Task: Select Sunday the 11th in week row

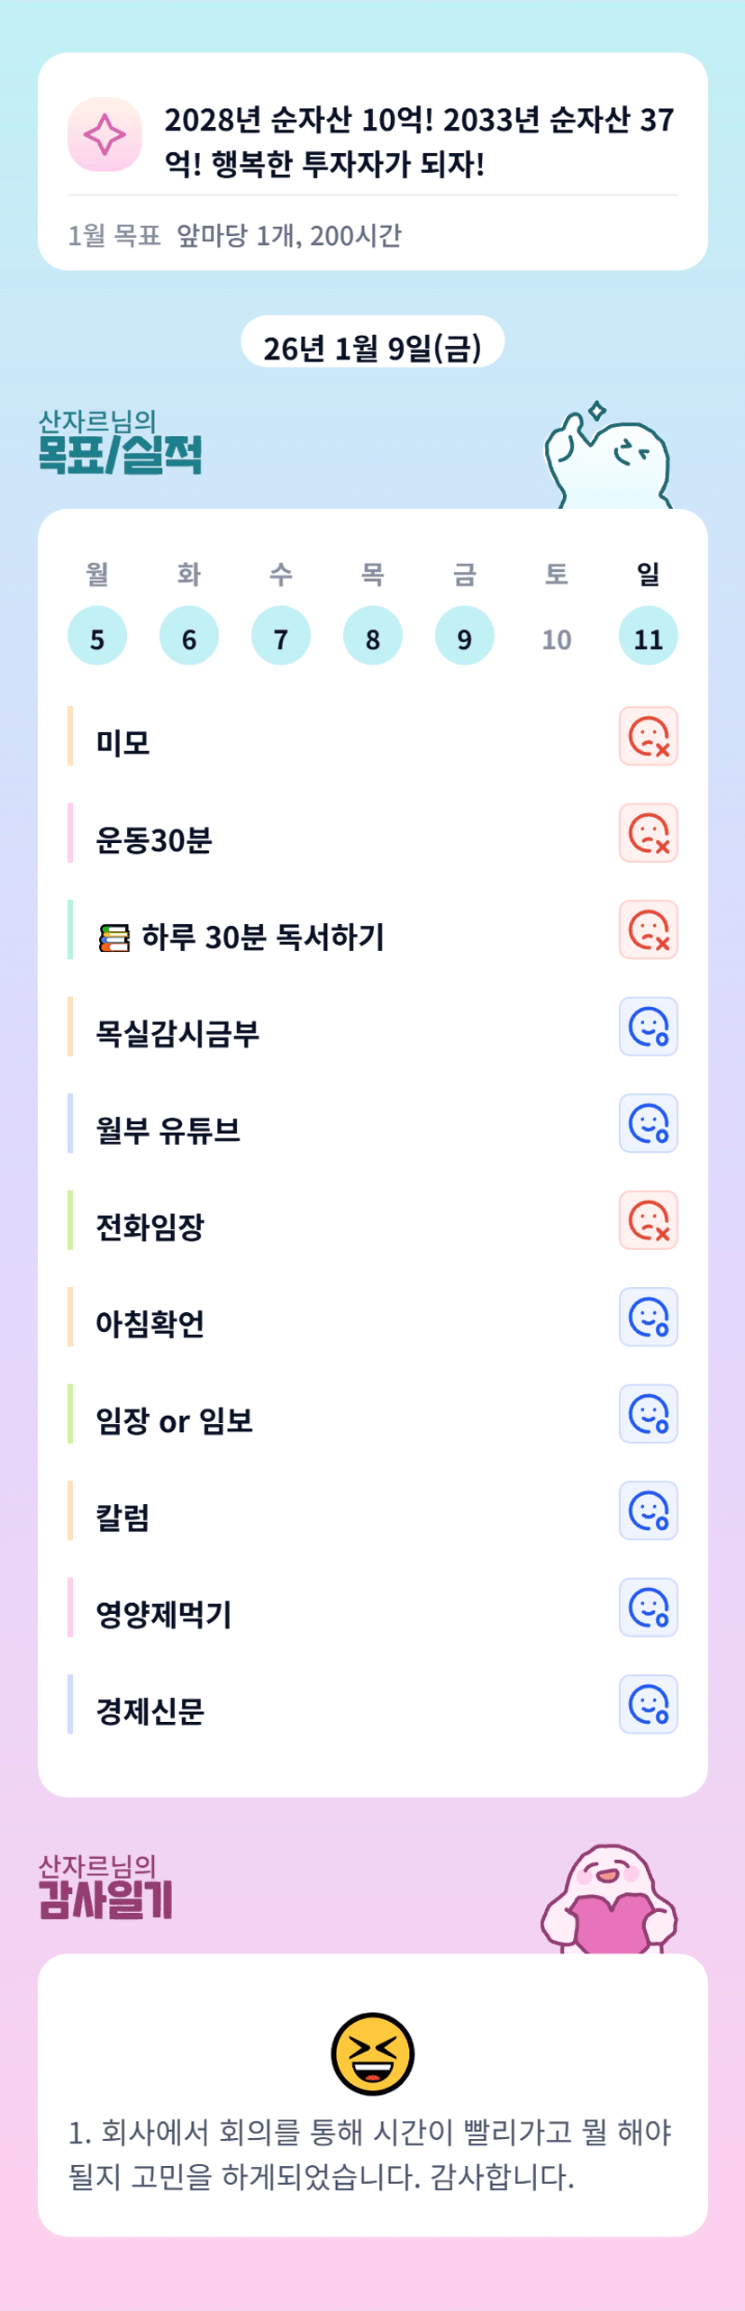Action: click(x=648, y=636)
